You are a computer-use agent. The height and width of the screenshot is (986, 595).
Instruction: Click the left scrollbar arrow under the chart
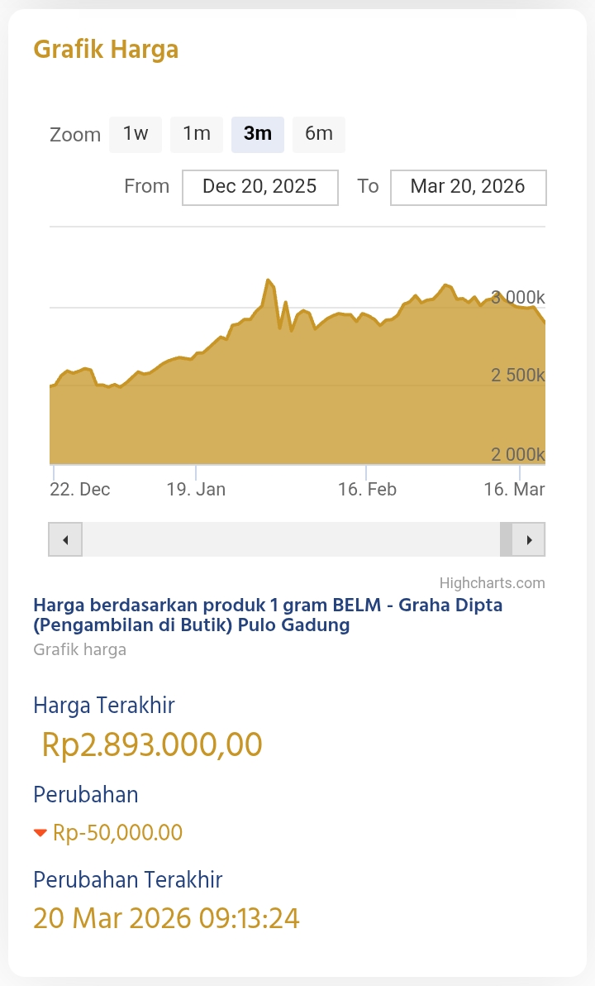[x=65, y=540]
